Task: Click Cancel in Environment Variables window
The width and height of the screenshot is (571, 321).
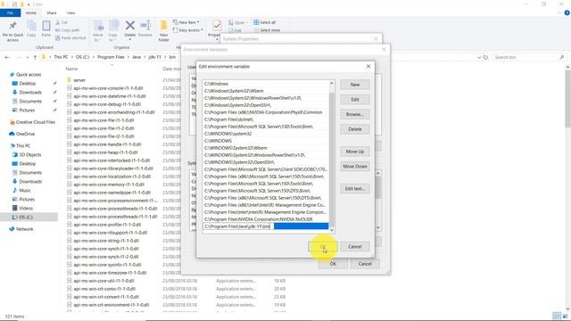Action: coord(365,264)
